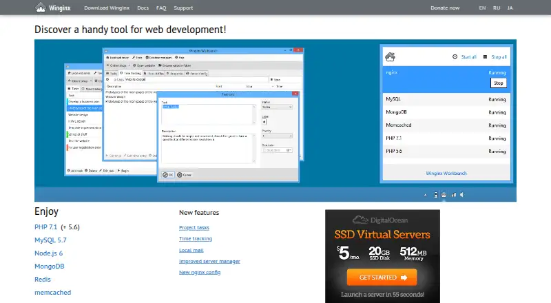Click the Winginx logo in the header

pos(53,8)
